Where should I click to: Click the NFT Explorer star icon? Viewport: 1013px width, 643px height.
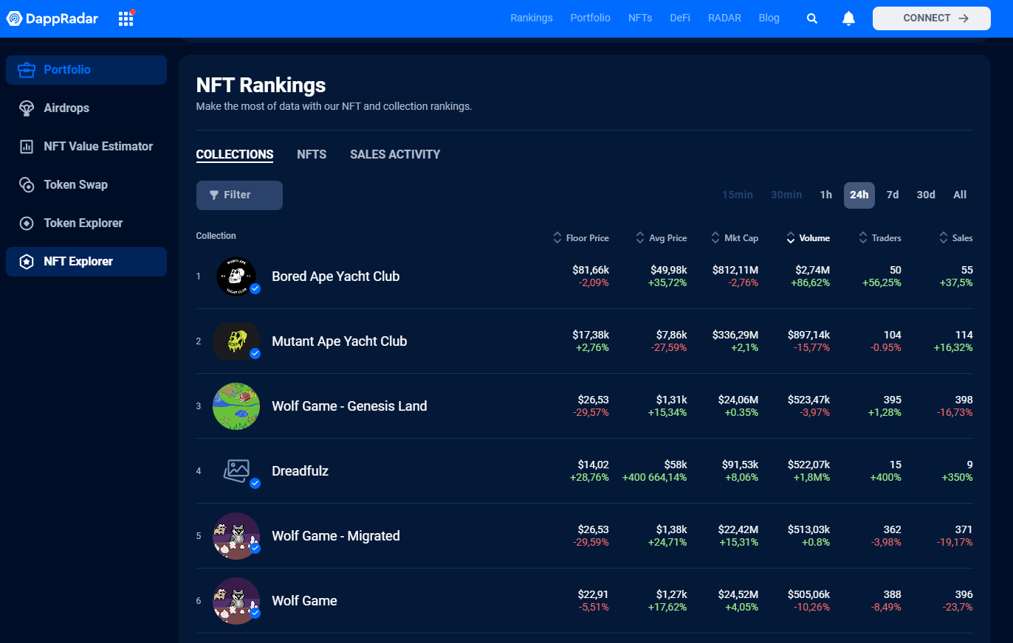click(x=27, y=262)
